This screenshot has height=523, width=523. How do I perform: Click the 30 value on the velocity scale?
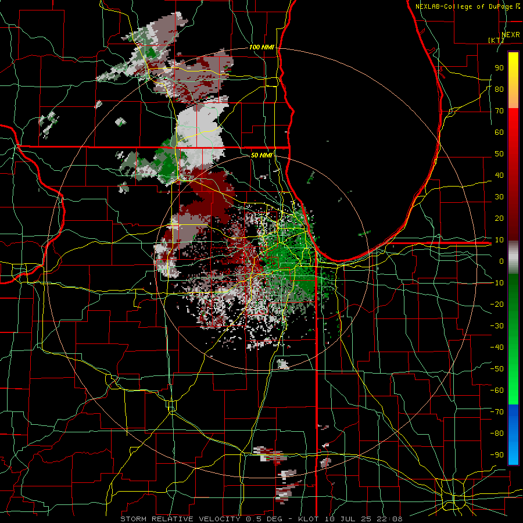point(499,197)
